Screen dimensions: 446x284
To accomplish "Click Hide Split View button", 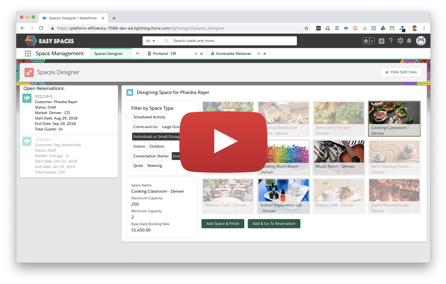I will [x=401, y=72].
